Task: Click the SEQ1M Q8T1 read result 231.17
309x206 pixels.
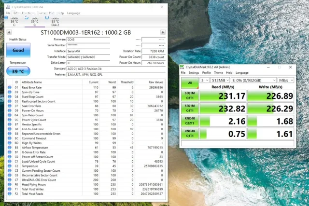Action: coord(223,96)
